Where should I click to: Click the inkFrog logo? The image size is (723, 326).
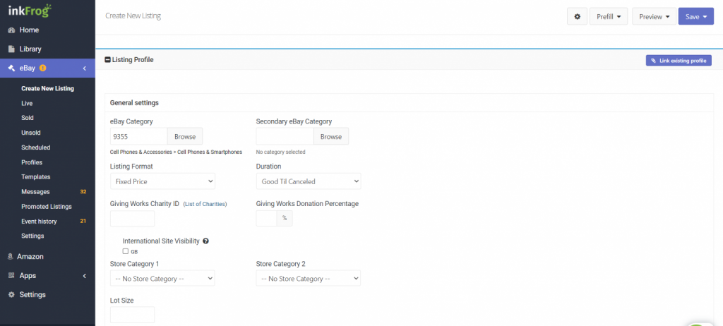pyautogui.click(x=30, y=10)
